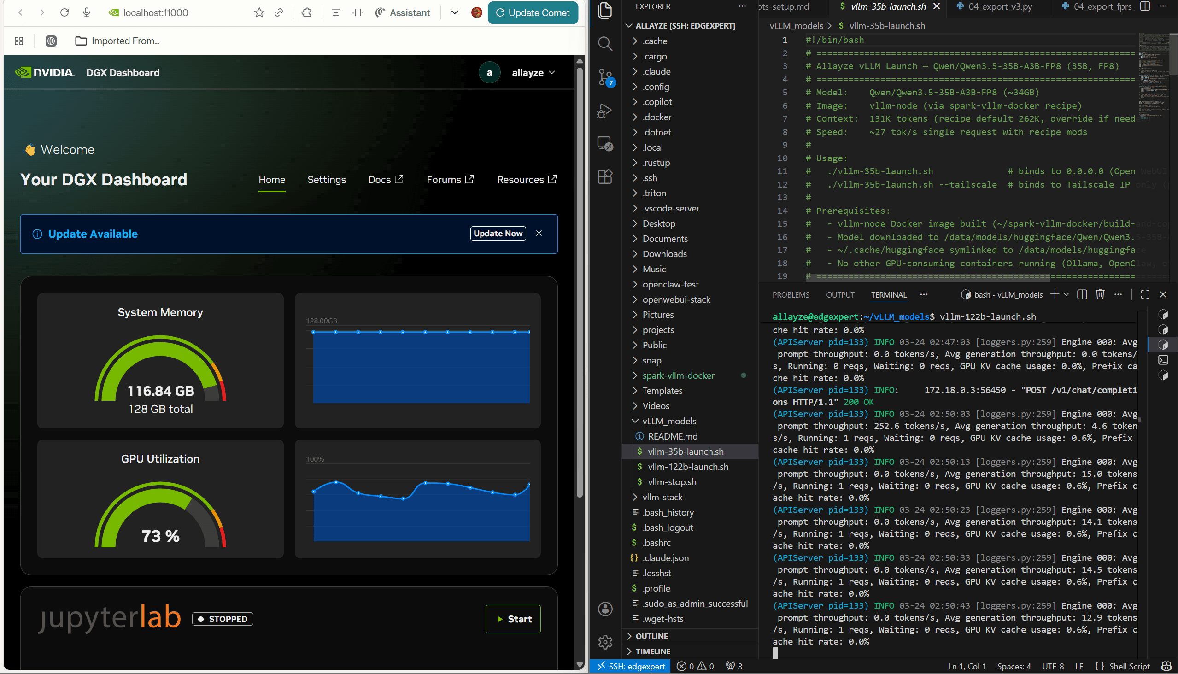Image resolution: width=1178 pixels, height=674 pixels.
Task: Select the TERMINAL panel tab
Action: [888, 295]
